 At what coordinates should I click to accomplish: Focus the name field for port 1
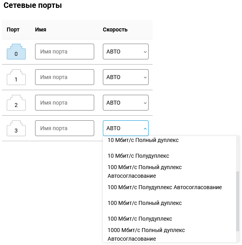pyautogui.click(x=65, y=77)
